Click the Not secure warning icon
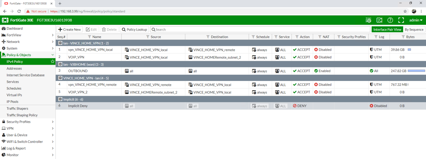The image size is (426, 159). click(x=28, y=11)
